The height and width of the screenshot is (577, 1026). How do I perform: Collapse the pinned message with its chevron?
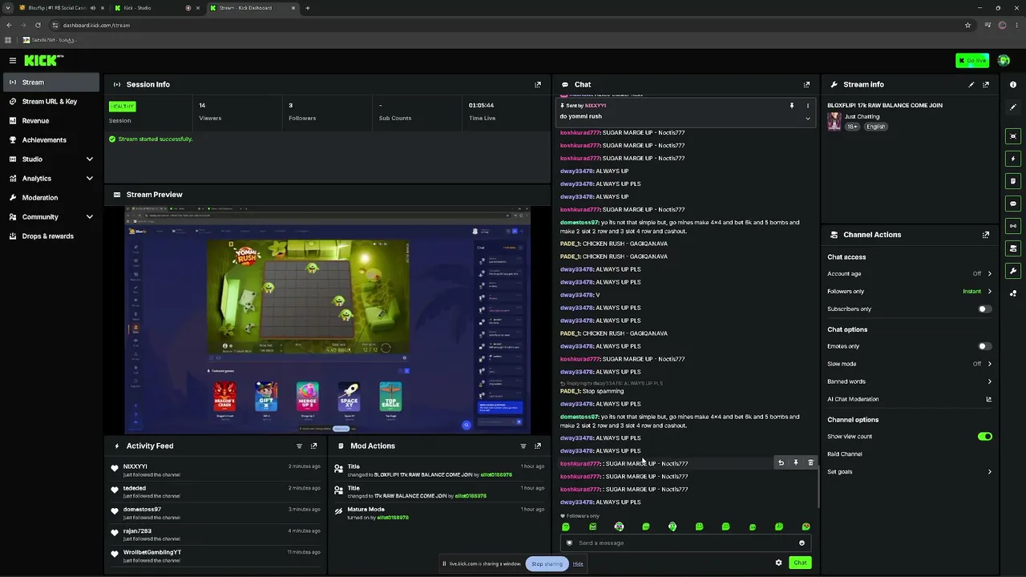pyautogui.click(x=807, y=119)
